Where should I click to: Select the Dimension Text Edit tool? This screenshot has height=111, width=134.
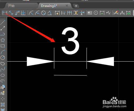[x=122, y=13]
